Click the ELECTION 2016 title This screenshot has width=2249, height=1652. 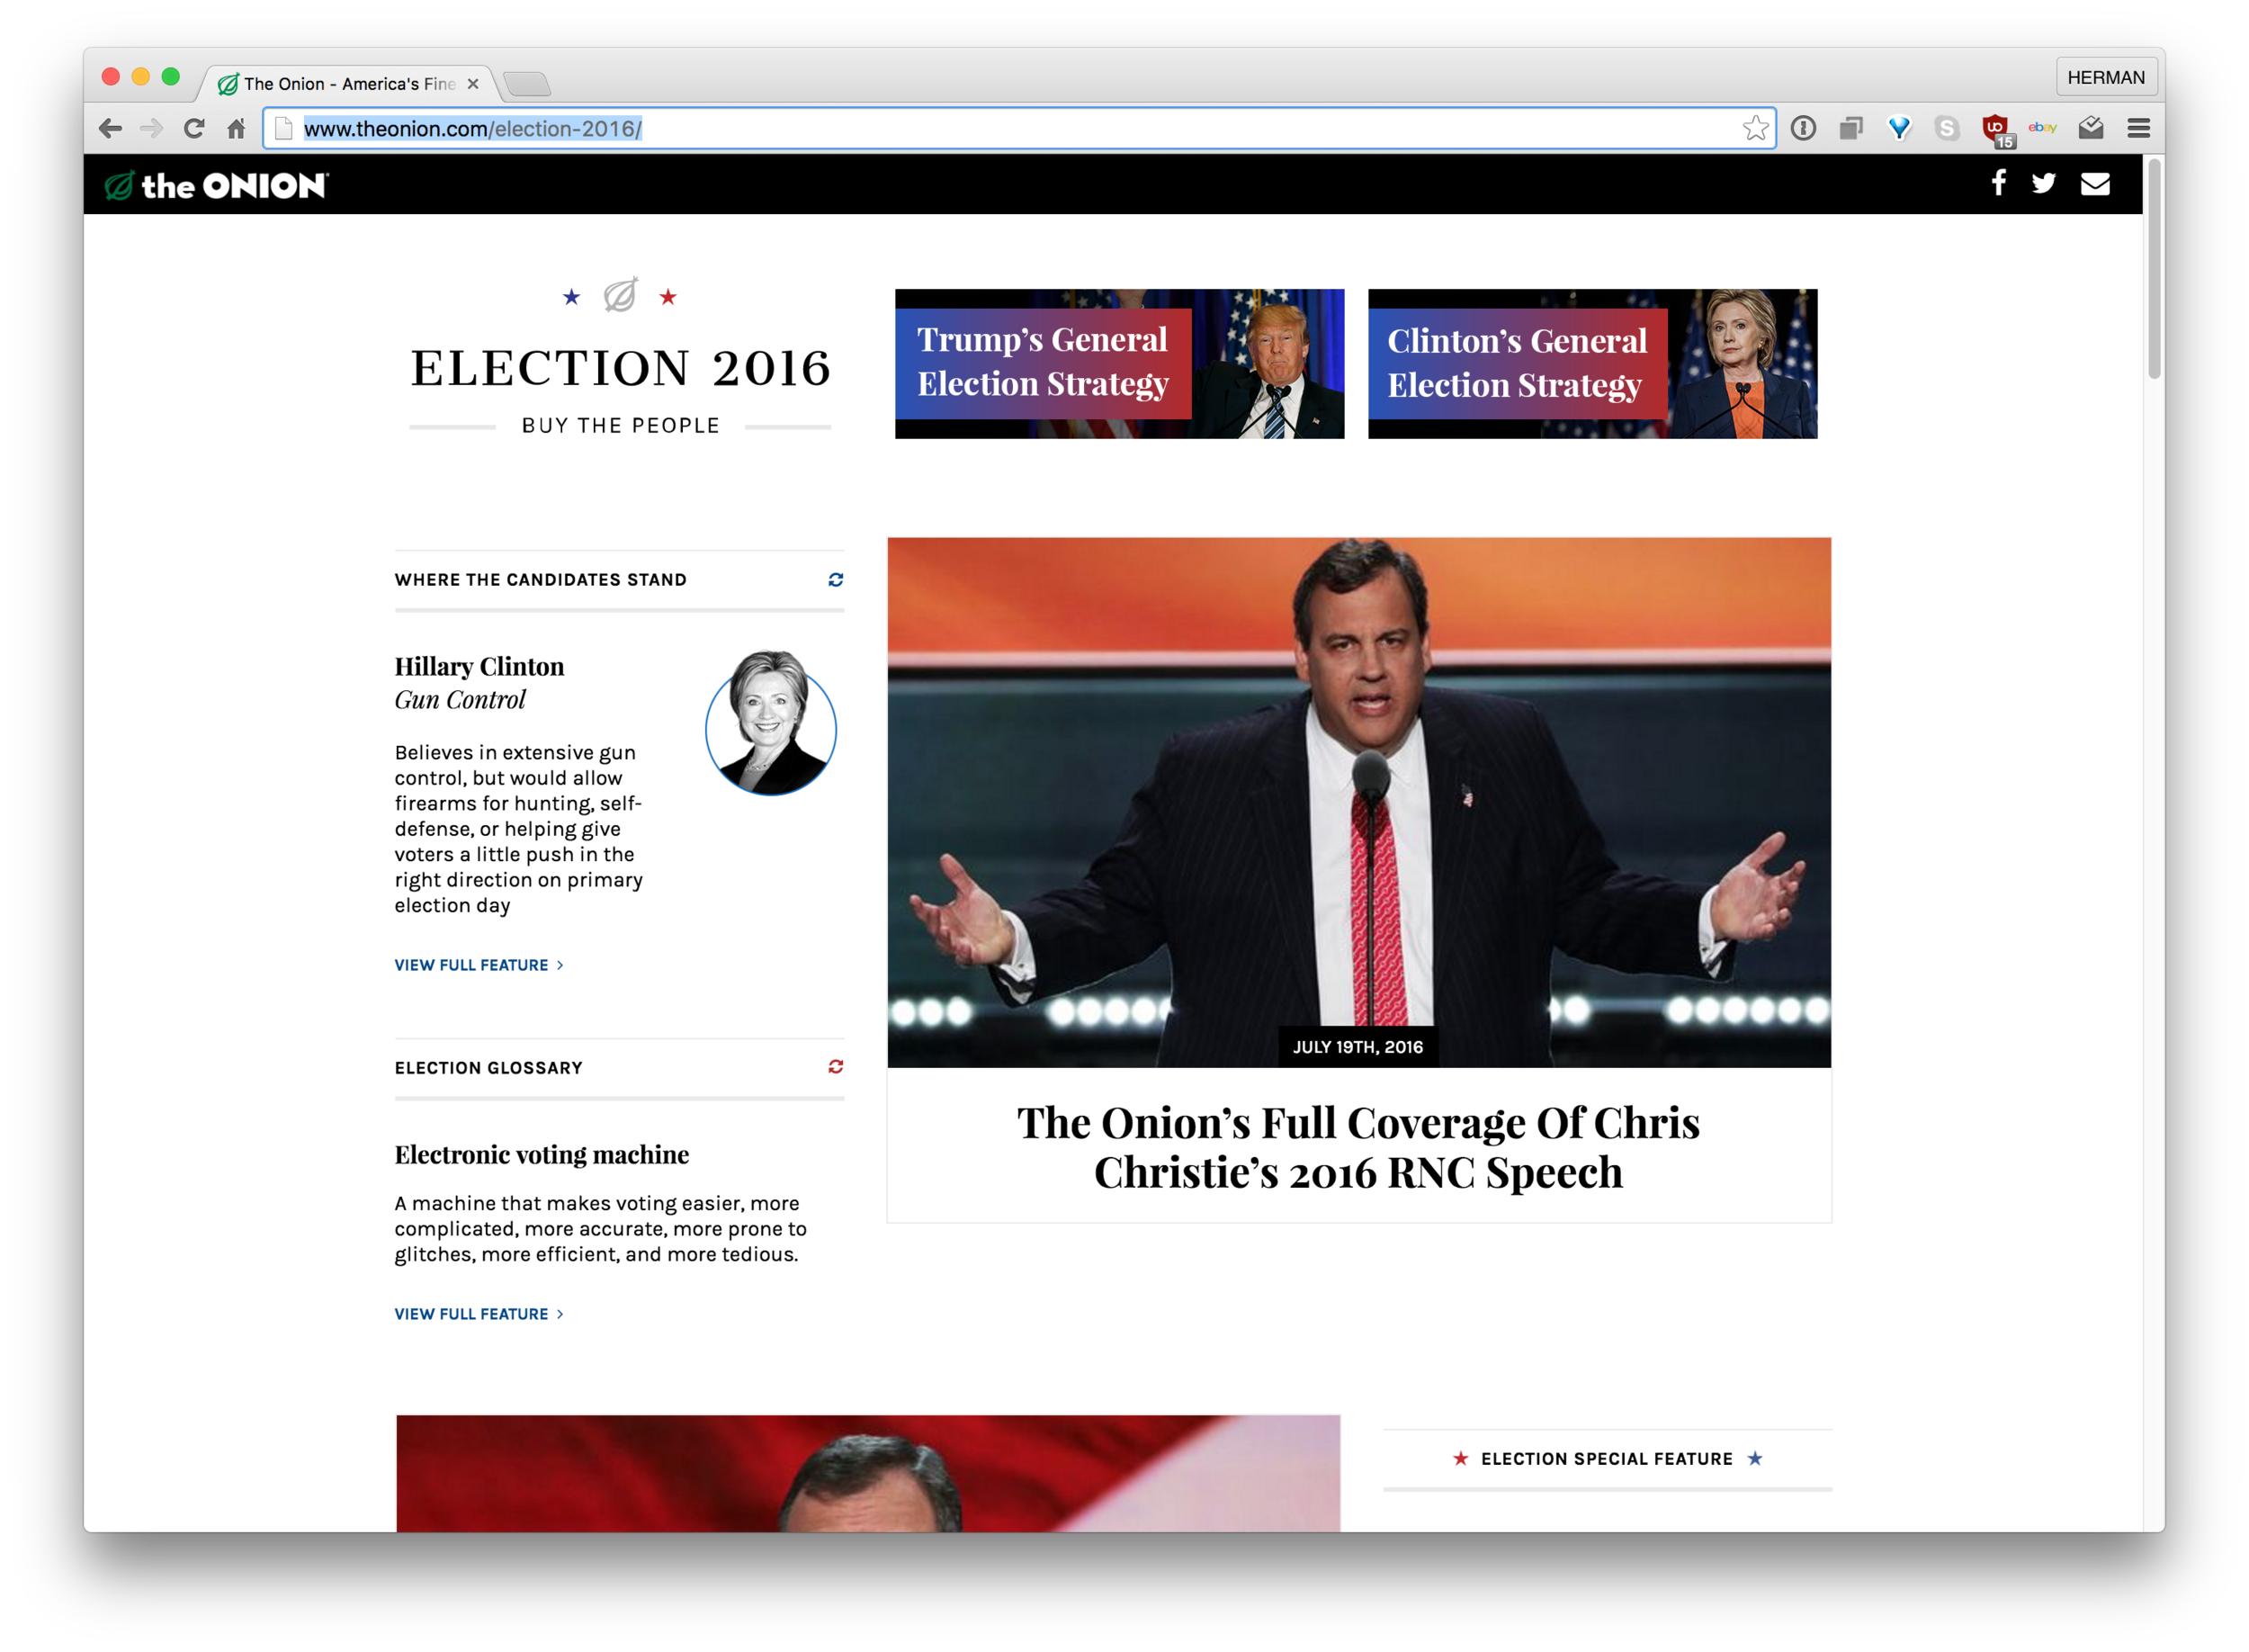[621, 368]
